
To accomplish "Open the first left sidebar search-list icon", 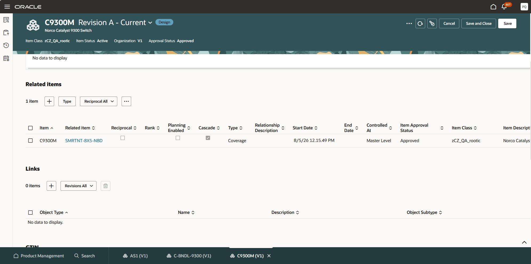I will (6, 20).
